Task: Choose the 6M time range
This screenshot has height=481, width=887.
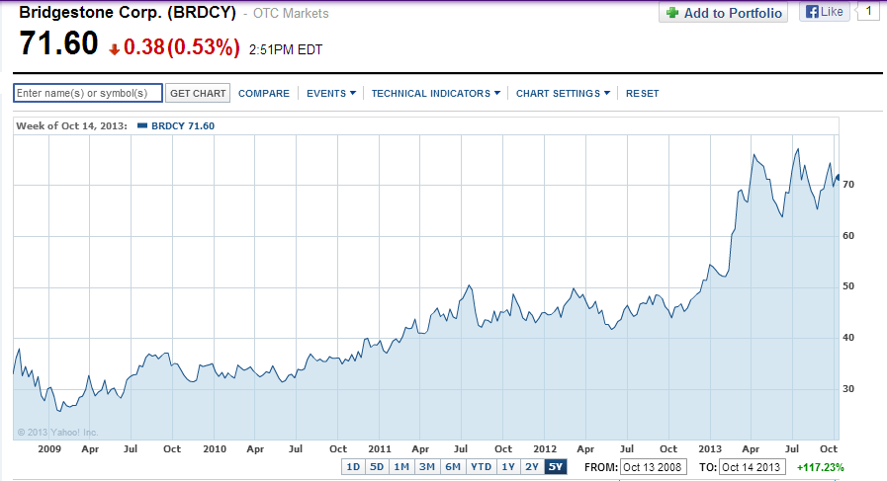Action: (x=453, y=467)
